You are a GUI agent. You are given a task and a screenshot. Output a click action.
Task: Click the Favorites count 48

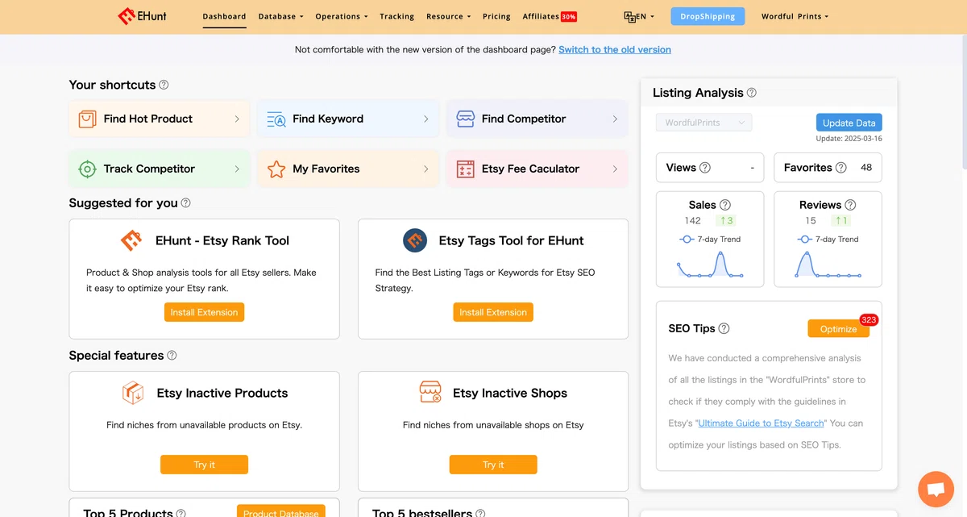coord(866,168)
